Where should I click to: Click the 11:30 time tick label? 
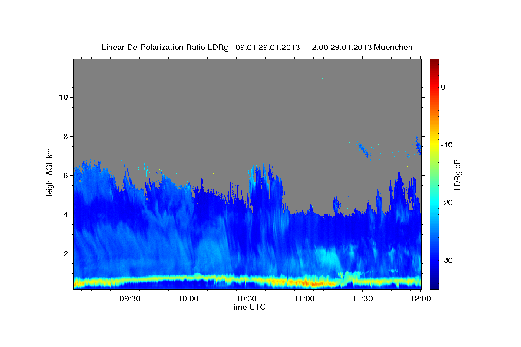click(363, 299)
